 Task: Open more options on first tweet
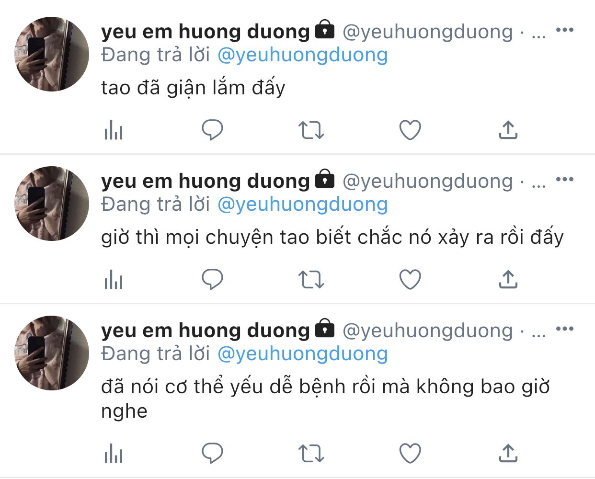pos(565,30)
